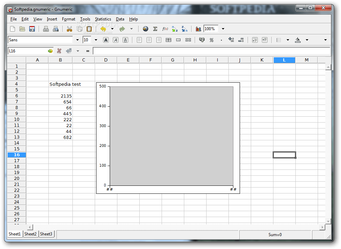341x249 pixels.
Task: Insert a chart with the graph icon
Action: pos(198,29)
